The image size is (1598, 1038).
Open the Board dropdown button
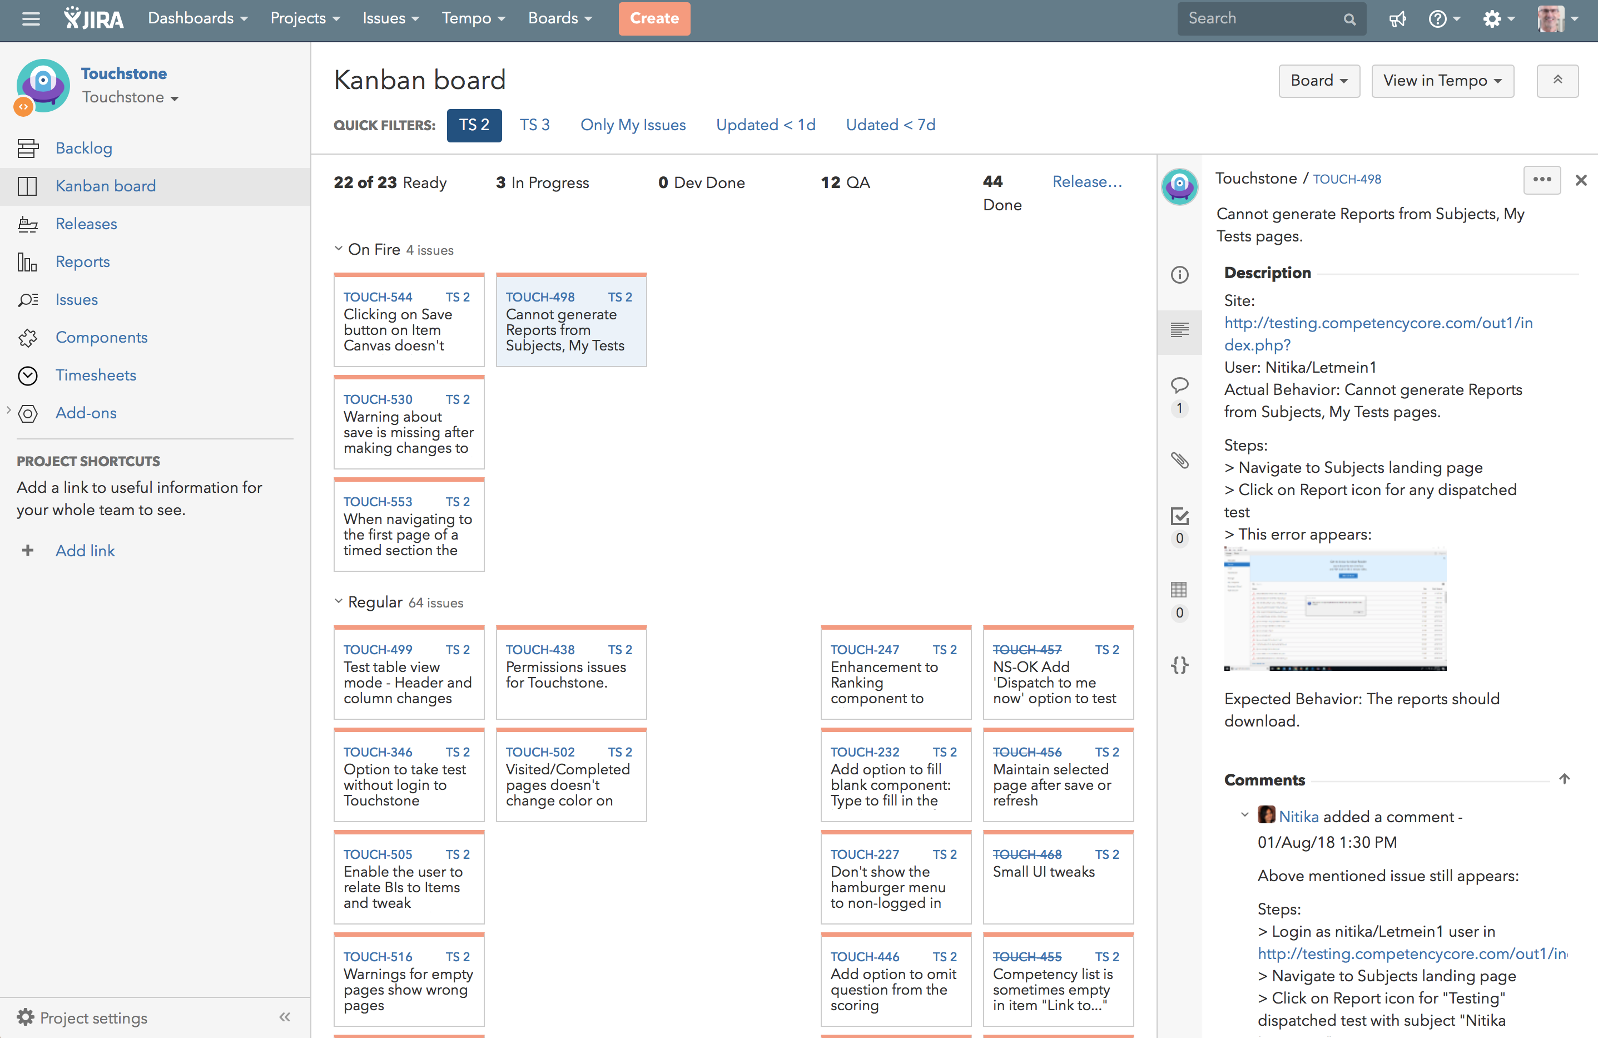(x=1319, y=81)
